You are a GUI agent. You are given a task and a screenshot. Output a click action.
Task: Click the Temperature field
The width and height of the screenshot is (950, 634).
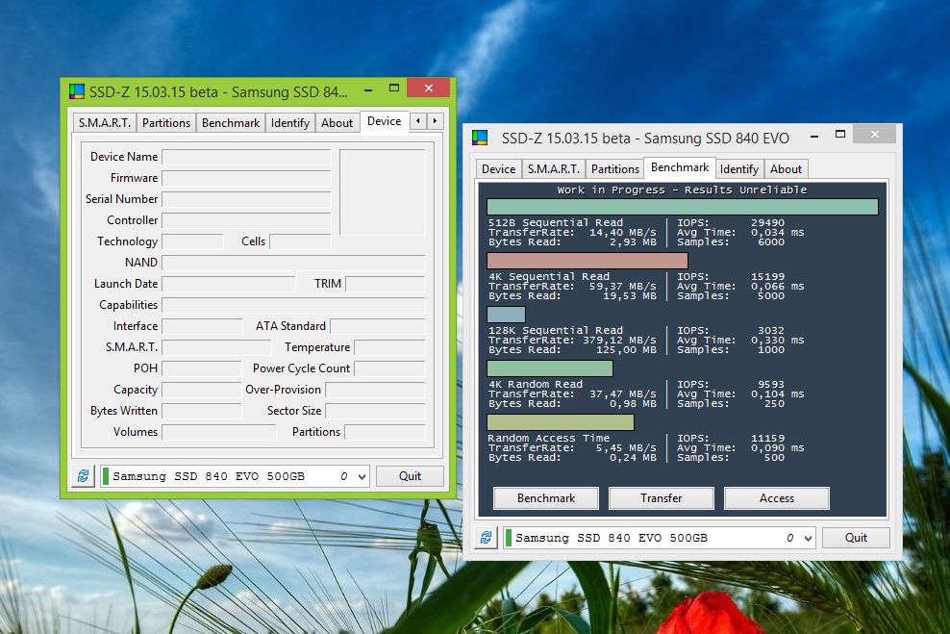[389, 348]
